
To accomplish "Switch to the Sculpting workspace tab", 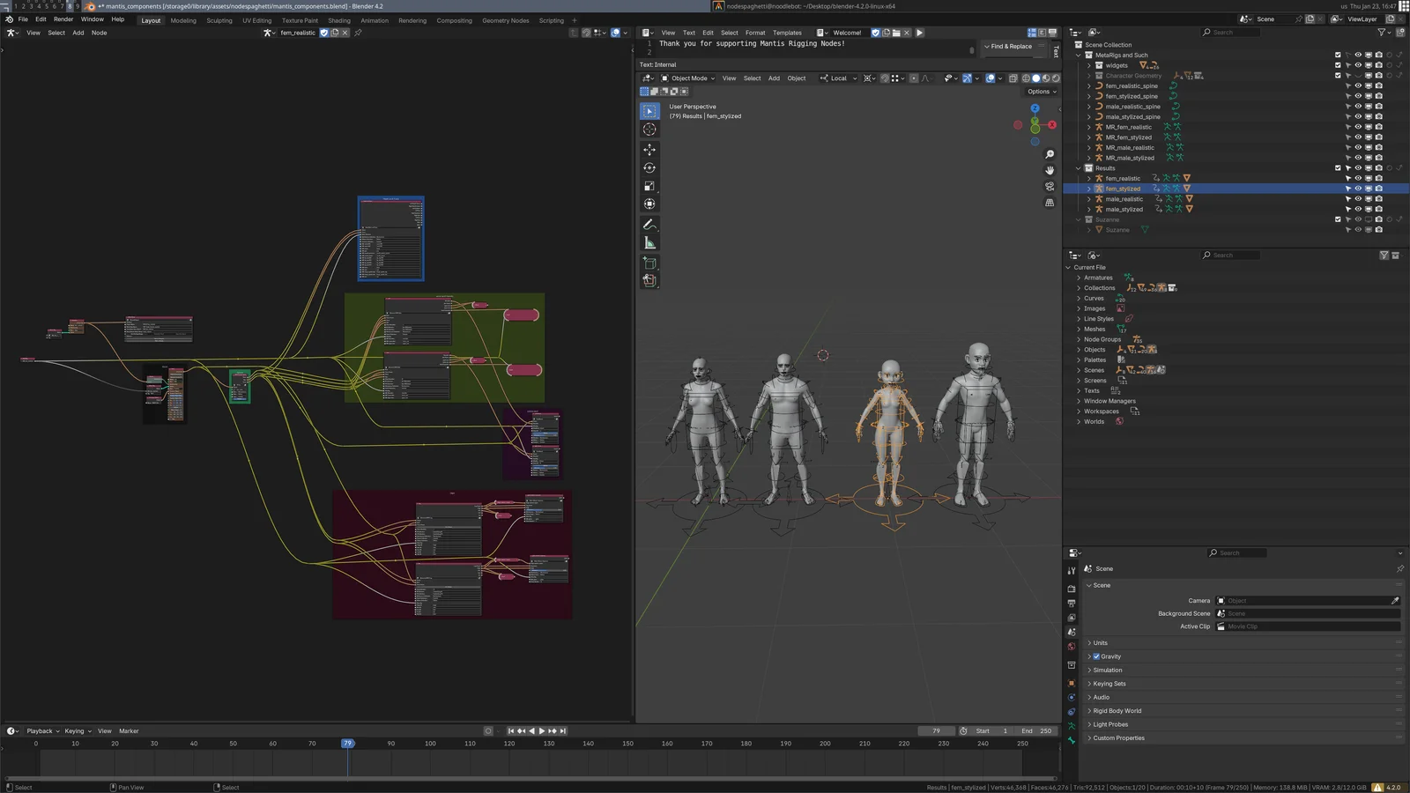I will coord(219,20).
